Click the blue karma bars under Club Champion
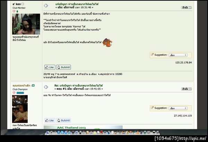This screenshot has width=208, height=142. [20, 93]
